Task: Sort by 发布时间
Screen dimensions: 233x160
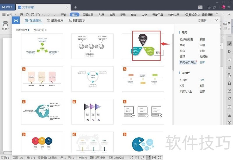Action: [40, 30]
